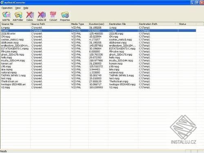
Task: Select the cookies_meko1.mpg source file
Action: click(x=12, y=40)
